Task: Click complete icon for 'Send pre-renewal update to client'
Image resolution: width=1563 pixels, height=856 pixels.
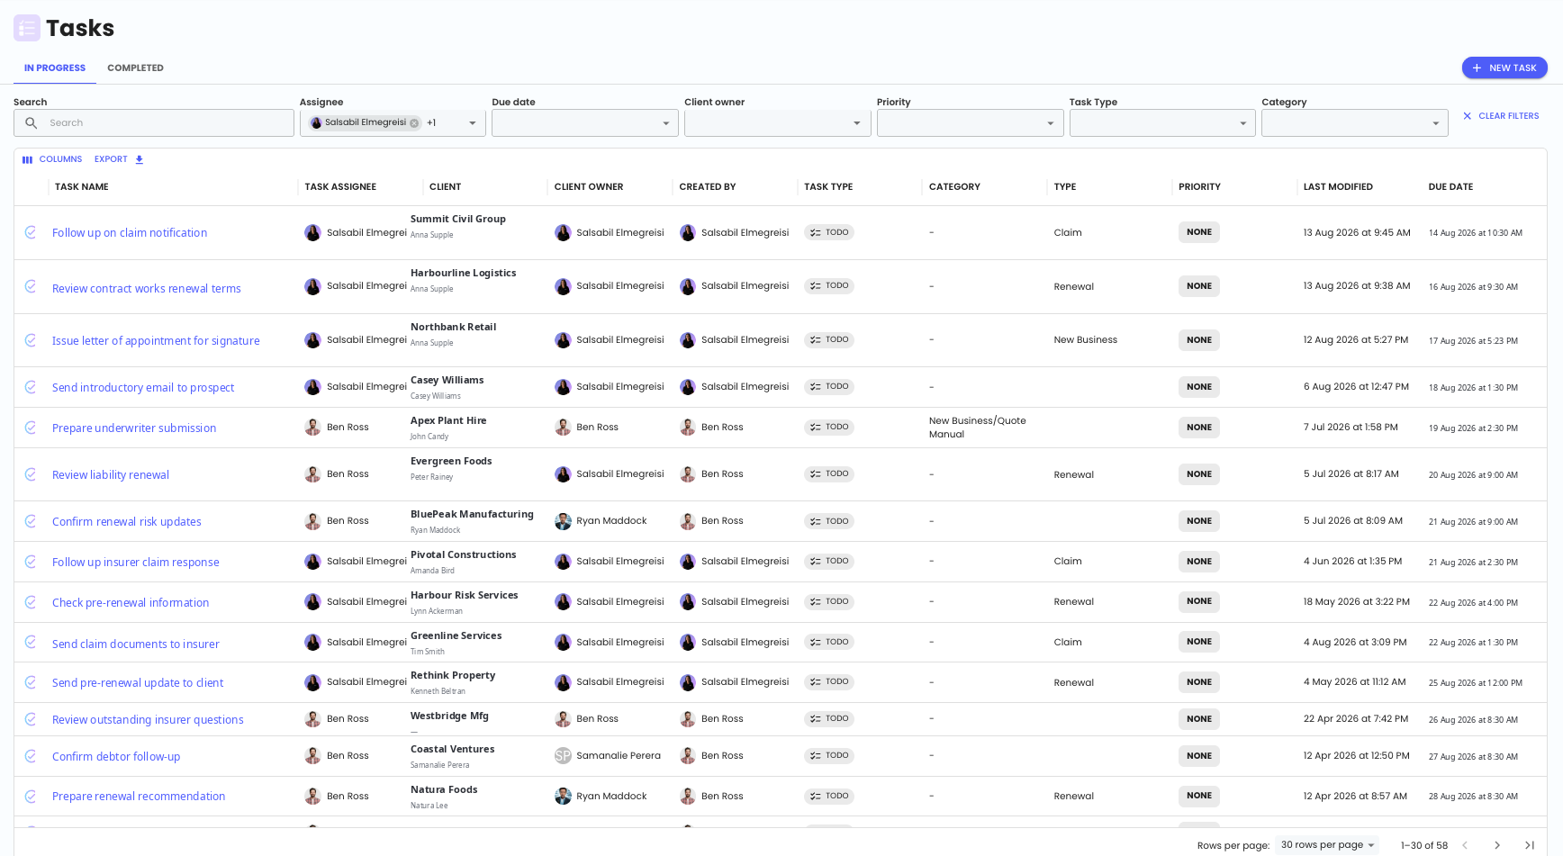Action: tap(31, 682)
